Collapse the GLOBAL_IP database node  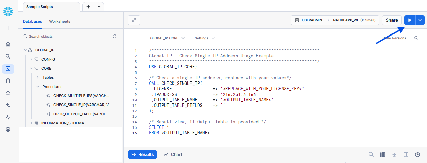(25, 50)
